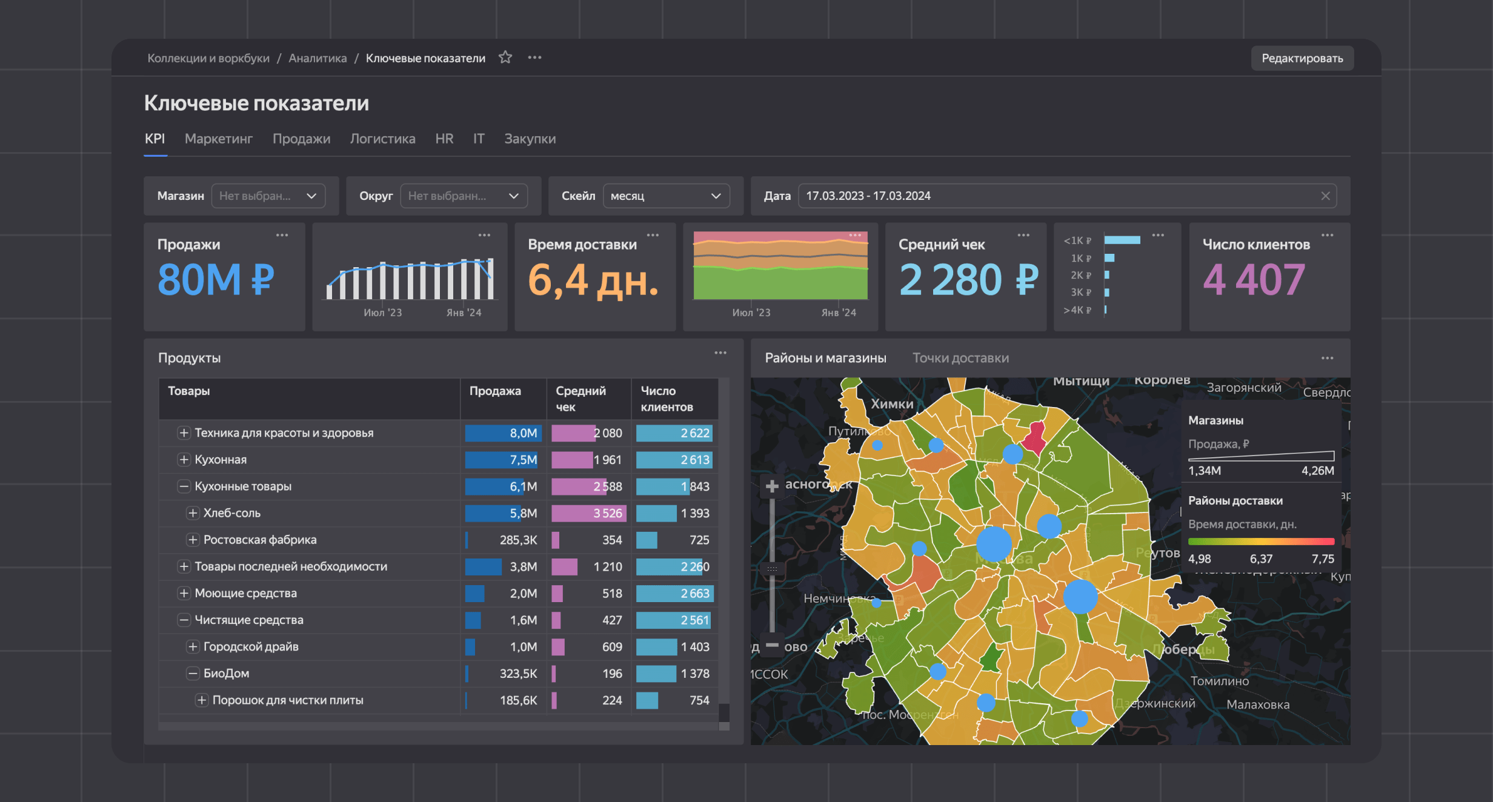The image size is (1493, 802).
Task: Open the more options menu in the breadcrumb bar
Action: [534, 58]
